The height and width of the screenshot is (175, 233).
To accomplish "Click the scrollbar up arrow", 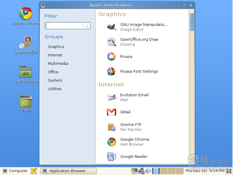I will [x=192, y=11].
